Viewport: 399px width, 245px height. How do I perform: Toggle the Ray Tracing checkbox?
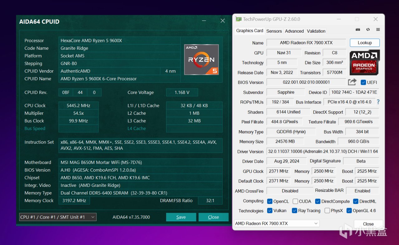294,210
